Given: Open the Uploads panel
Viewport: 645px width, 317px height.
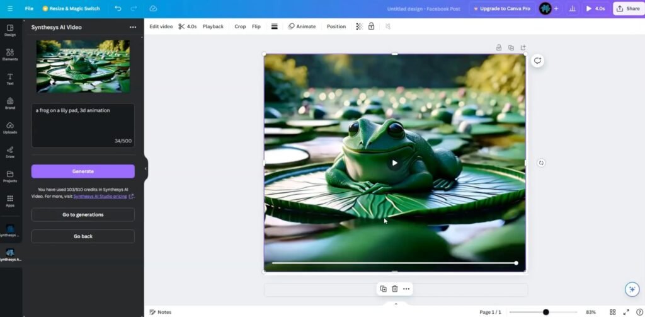Looking at the screenshot, I should point(10,127).
